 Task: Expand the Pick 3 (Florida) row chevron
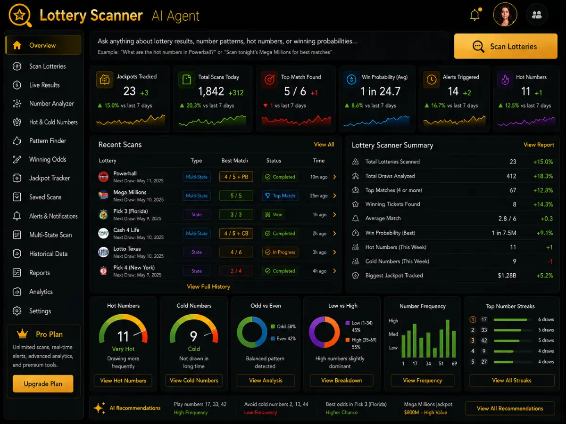point(334,215)
